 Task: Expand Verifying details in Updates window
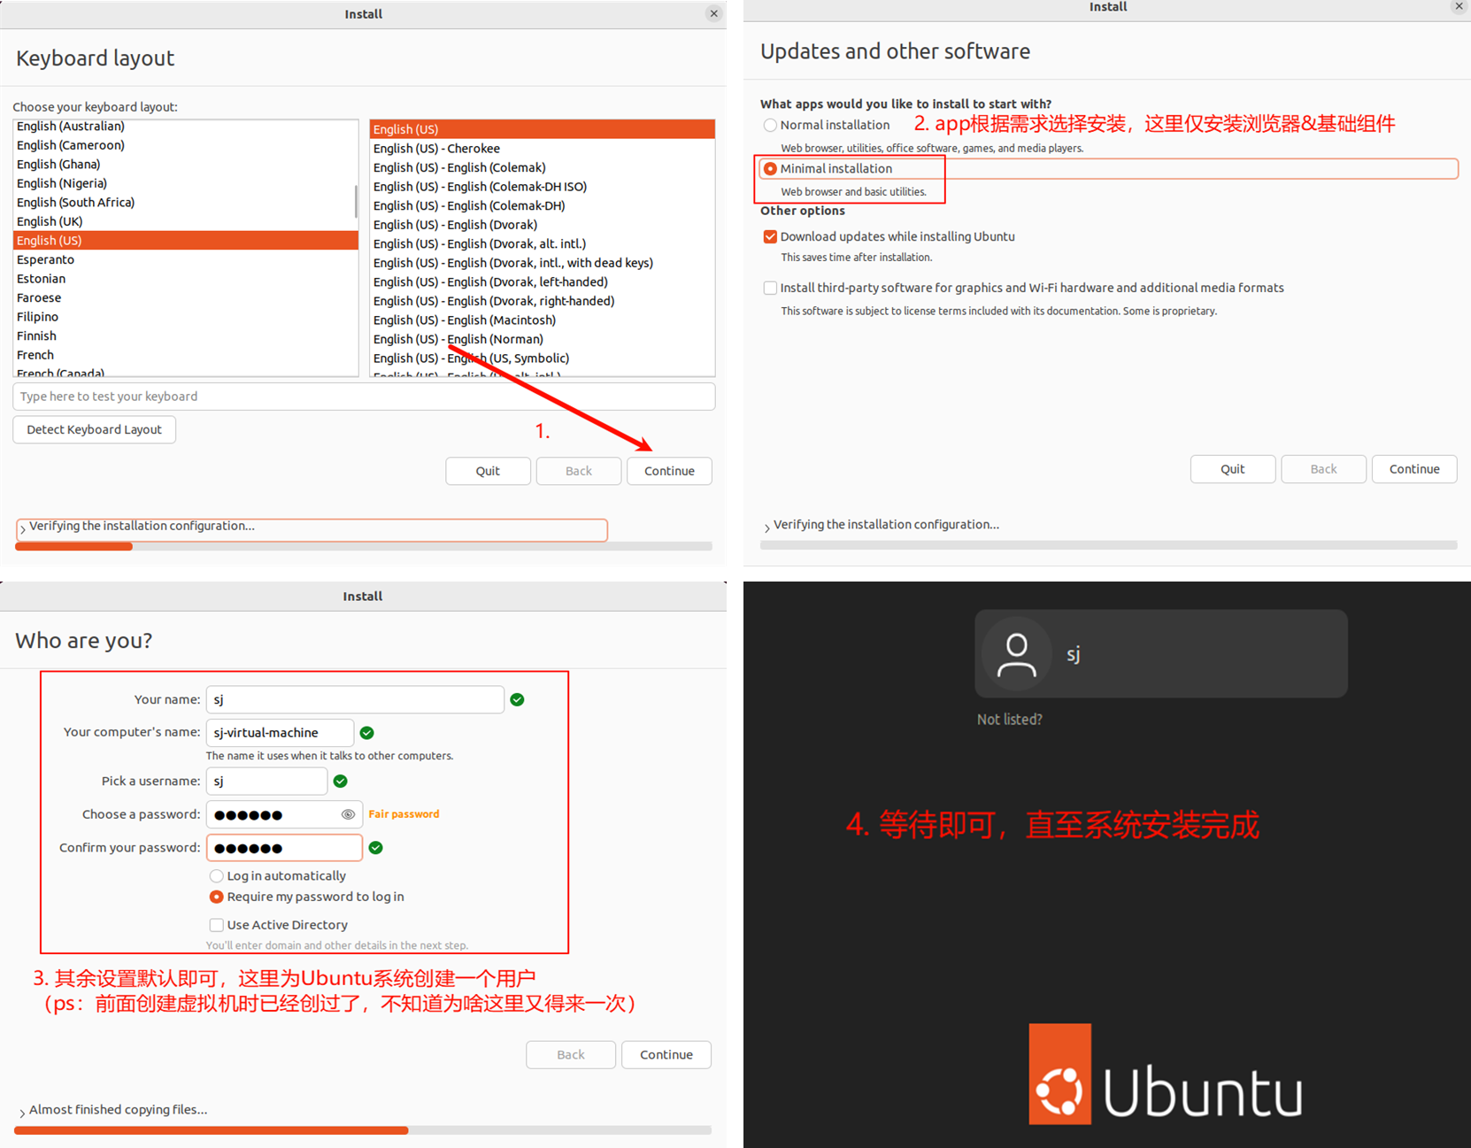pos(766,527)
